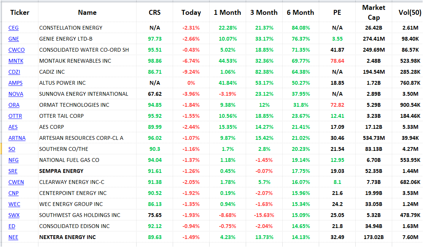Select the SEMPRA ENERGY name cell
The image size is (423, 247).
point(61,171)
